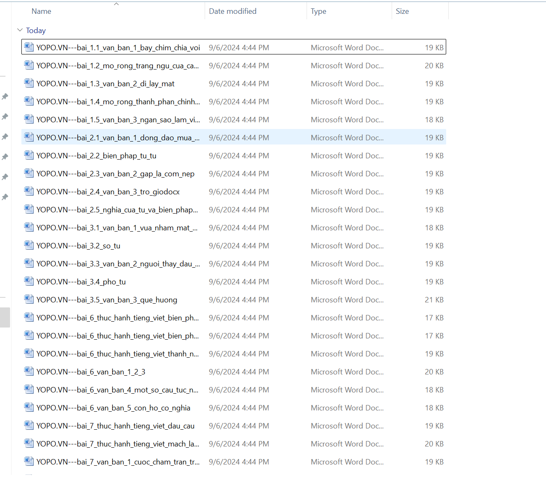Select file name YOPO.VN---bai_3.2_so_tu
The height and width of the screenshot is (485, 546).
click(x=78, y=246)
